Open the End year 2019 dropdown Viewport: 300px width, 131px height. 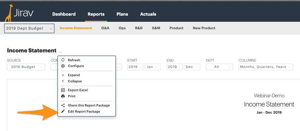(x=175, y=67)
